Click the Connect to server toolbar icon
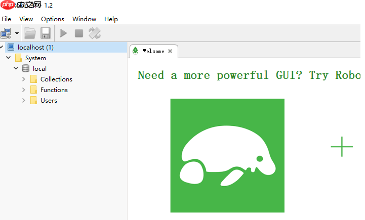This screenshot has height=220, width=365. click(6, 33)
